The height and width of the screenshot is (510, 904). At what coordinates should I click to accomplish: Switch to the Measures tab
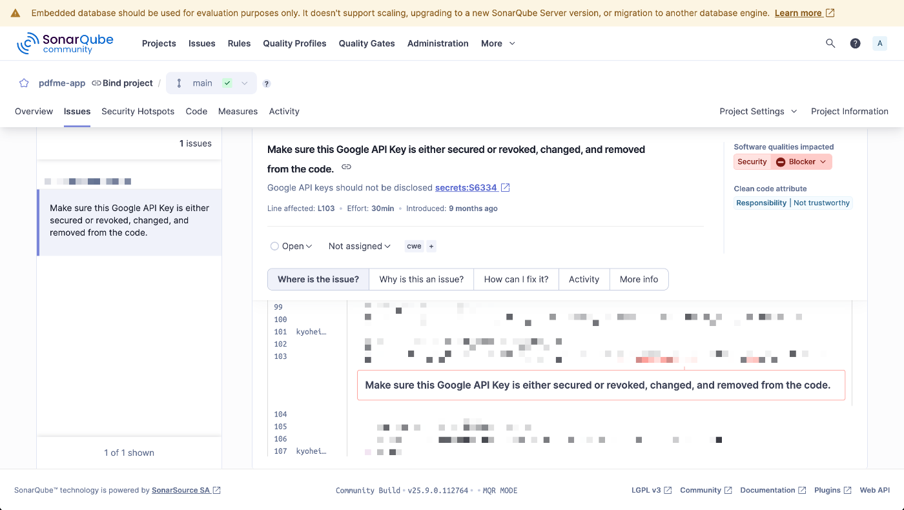click(238, 111)
